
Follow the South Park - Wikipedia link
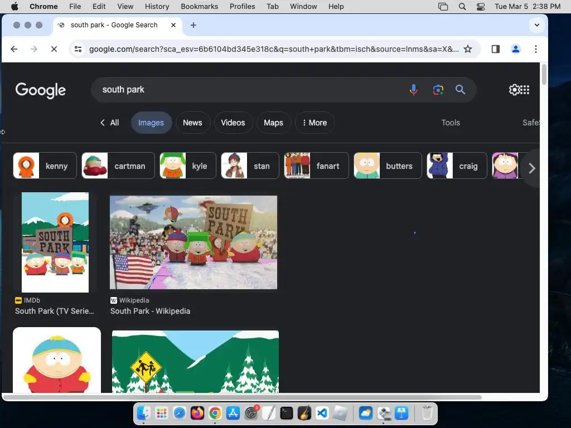click(x=151, y=311)
